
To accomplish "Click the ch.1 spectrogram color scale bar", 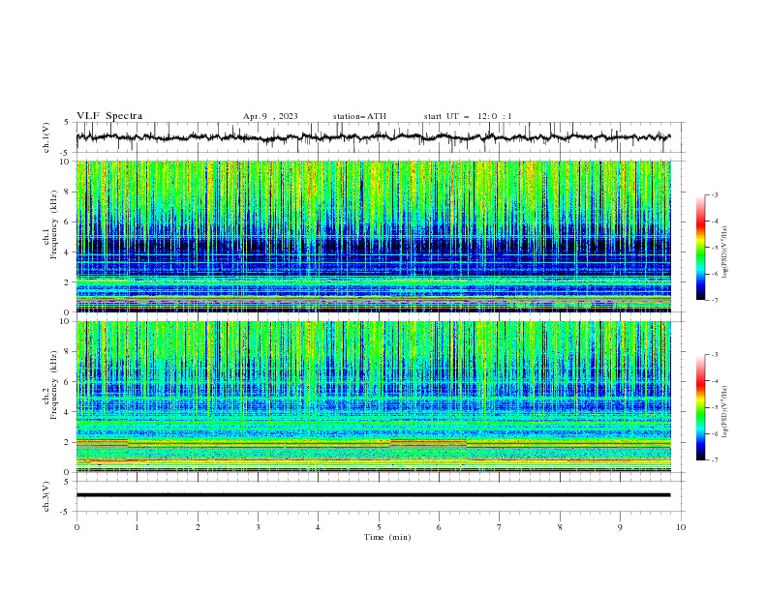I will pos(701,248).
